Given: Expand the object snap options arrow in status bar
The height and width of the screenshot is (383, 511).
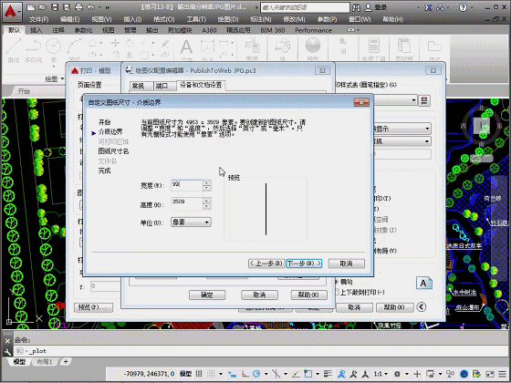Looking at the screenshot, I should coord(318,374).
